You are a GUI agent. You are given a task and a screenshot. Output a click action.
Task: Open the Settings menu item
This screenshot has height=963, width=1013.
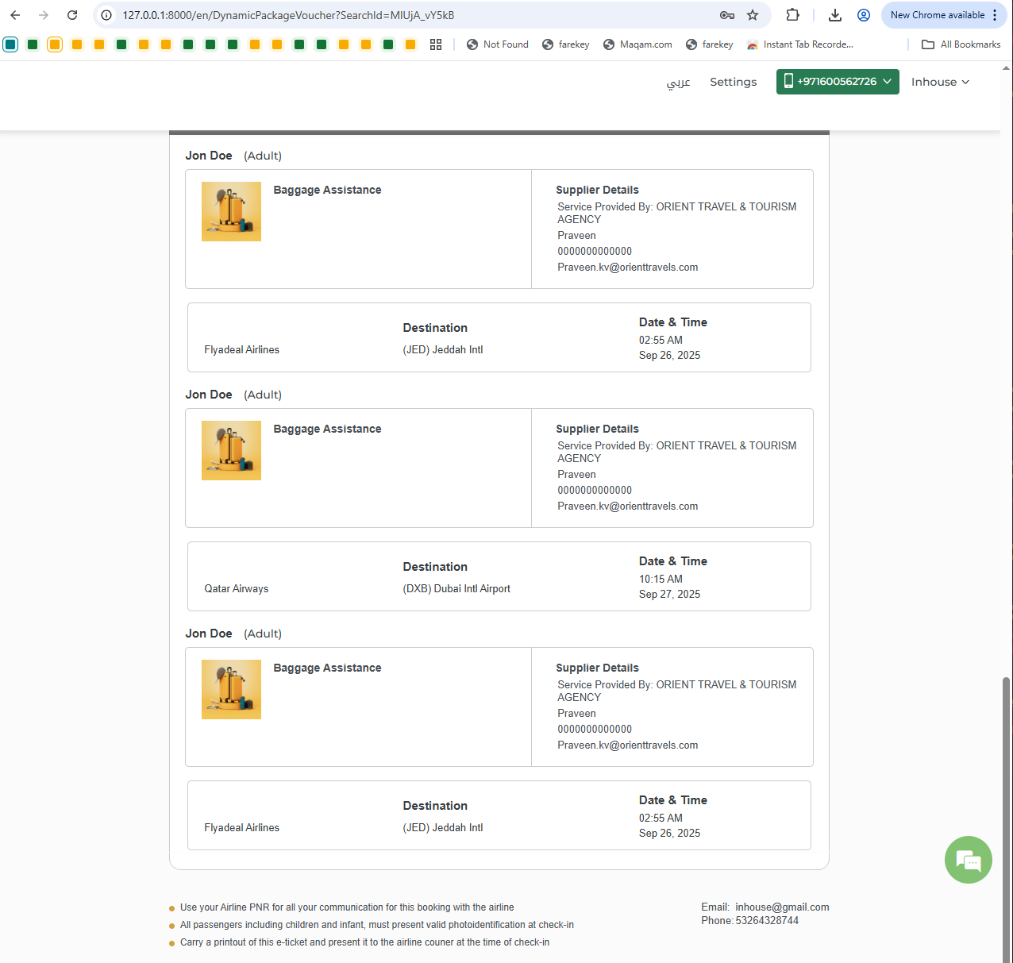733,82
